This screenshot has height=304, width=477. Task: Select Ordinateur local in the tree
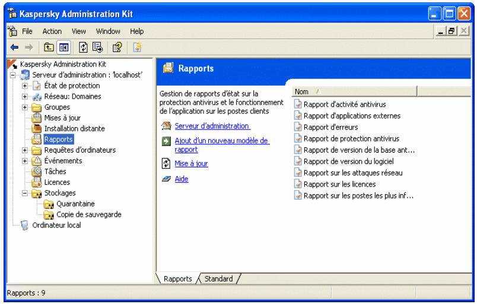click(56, 225)
